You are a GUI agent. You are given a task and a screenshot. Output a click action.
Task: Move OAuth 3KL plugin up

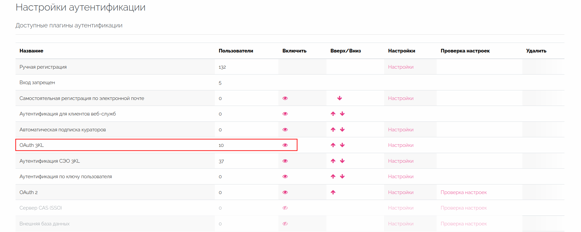tap(333, 145)
